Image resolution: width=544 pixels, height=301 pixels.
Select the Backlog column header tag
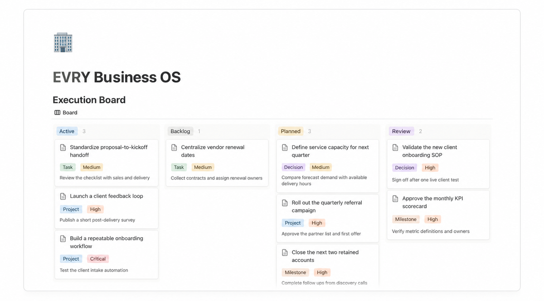pos(180,131)
